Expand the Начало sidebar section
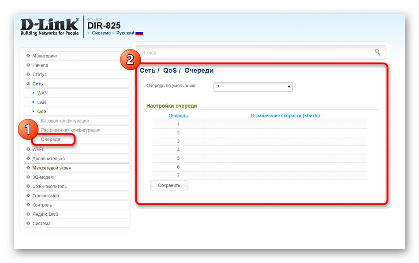 click(x=77, y=65)
